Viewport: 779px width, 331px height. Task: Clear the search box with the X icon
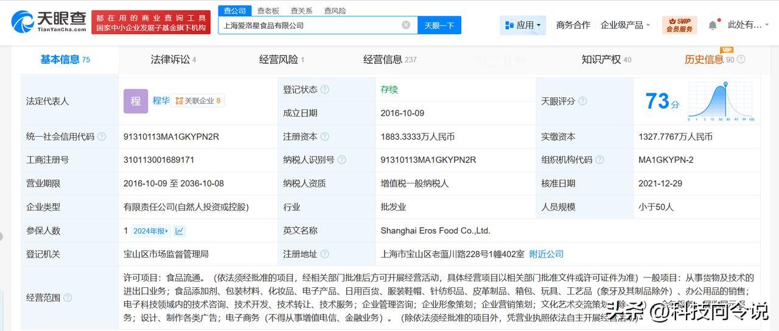tap(406, 25)
